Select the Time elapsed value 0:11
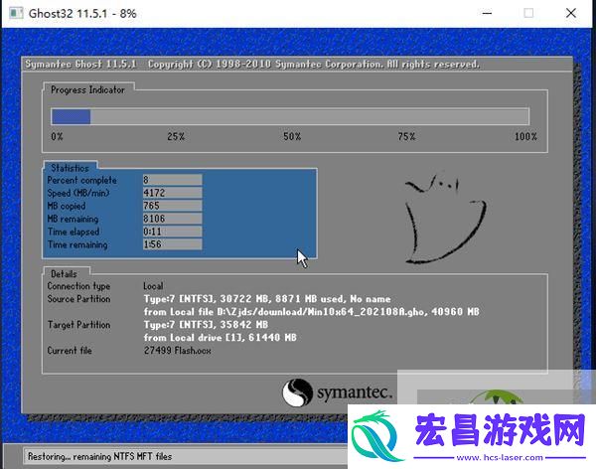This screenshot has width=596, height=469. (x=172, y=232)
